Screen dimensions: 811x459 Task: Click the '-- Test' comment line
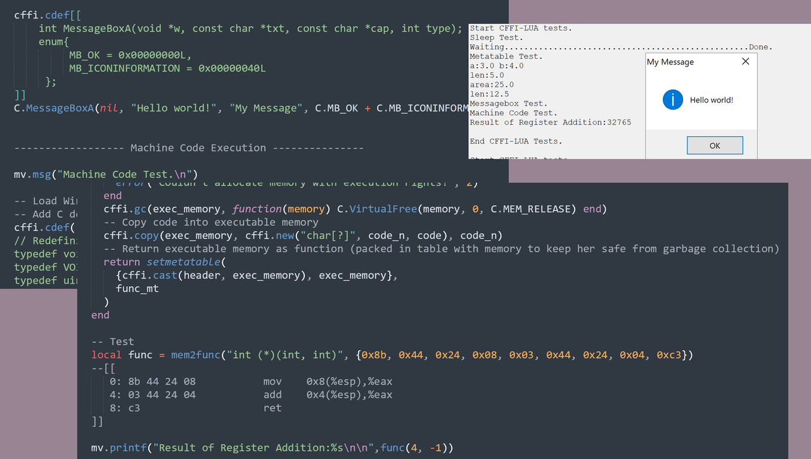pyautogui.click(x=113, y=342)
